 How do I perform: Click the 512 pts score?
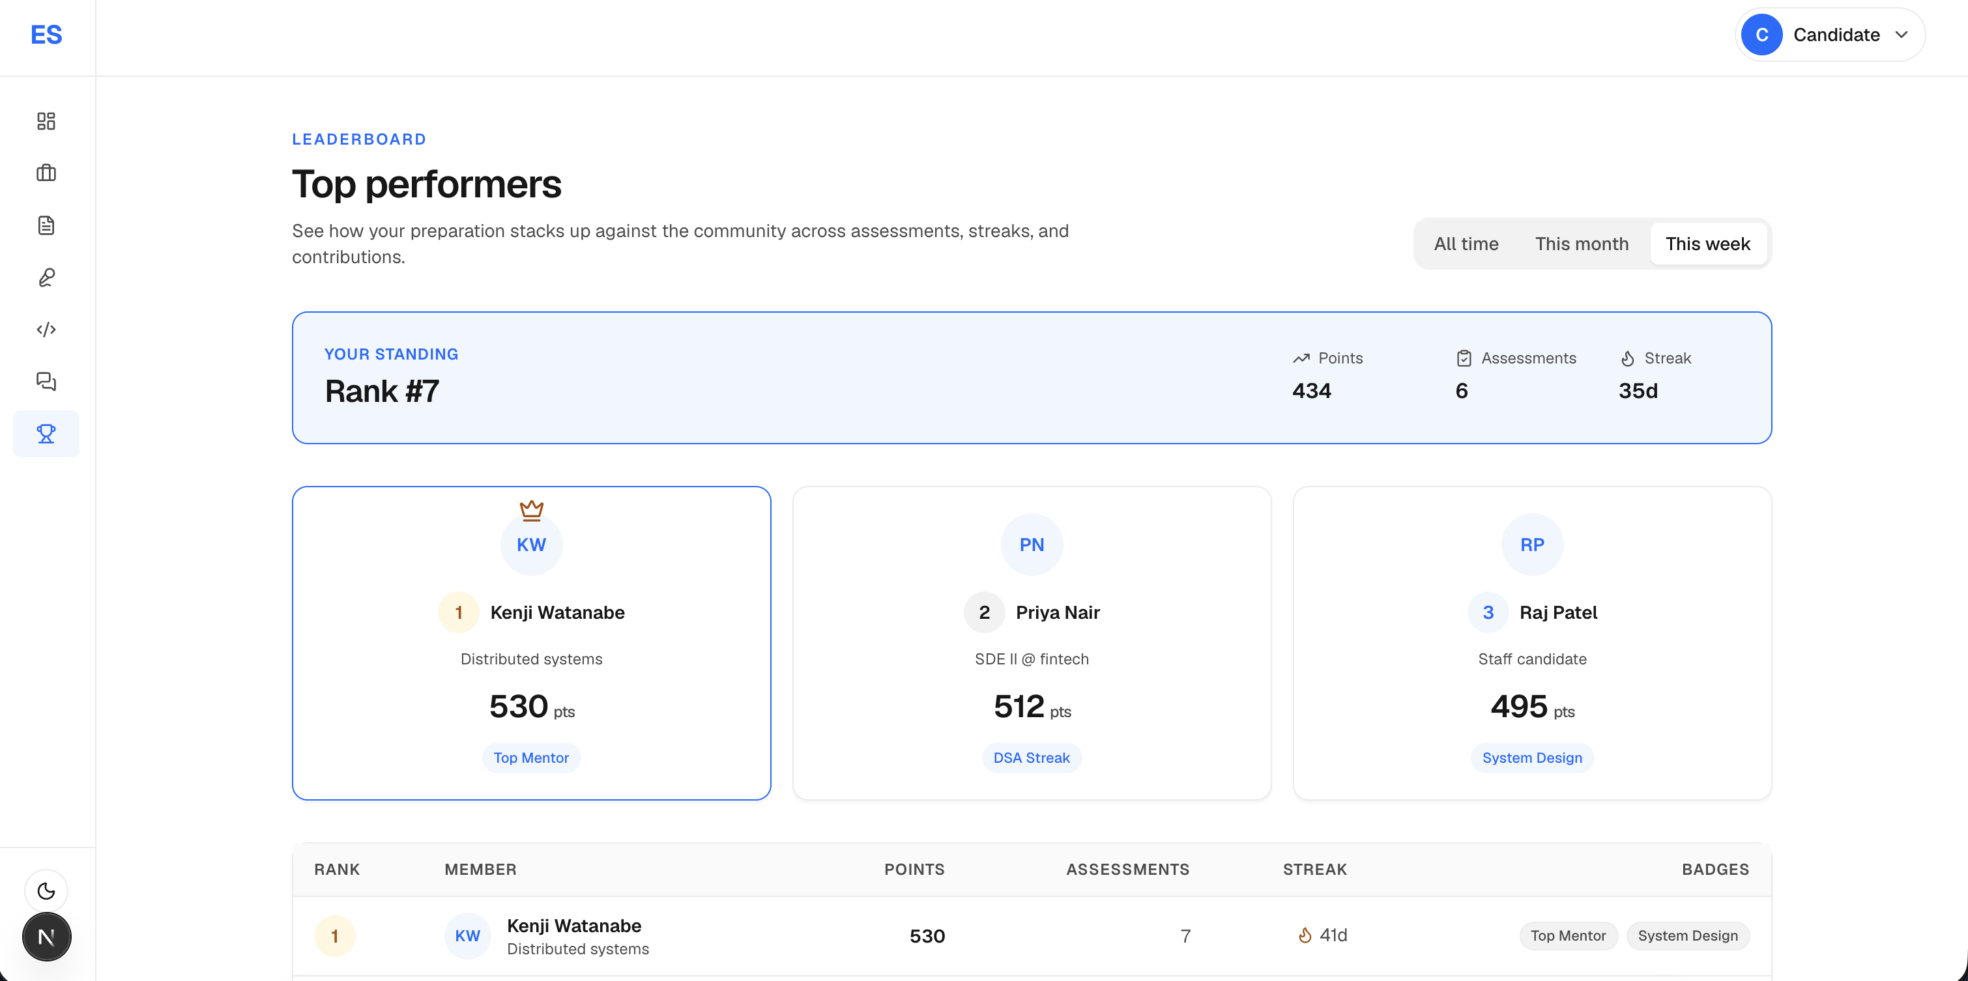pyautogui.click(x=1032, y=706)
